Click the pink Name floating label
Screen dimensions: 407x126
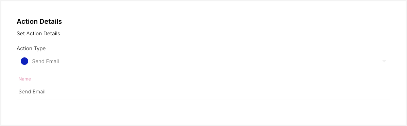tap(25, 79)
